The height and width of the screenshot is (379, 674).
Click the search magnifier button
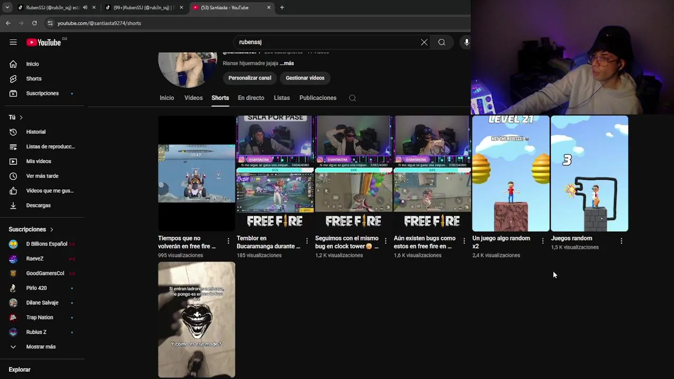click(442, 42)
